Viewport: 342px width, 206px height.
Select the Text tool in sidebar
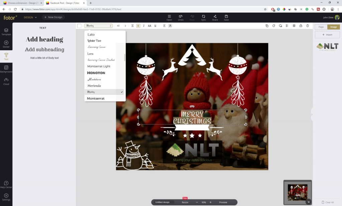pos(6,57)
